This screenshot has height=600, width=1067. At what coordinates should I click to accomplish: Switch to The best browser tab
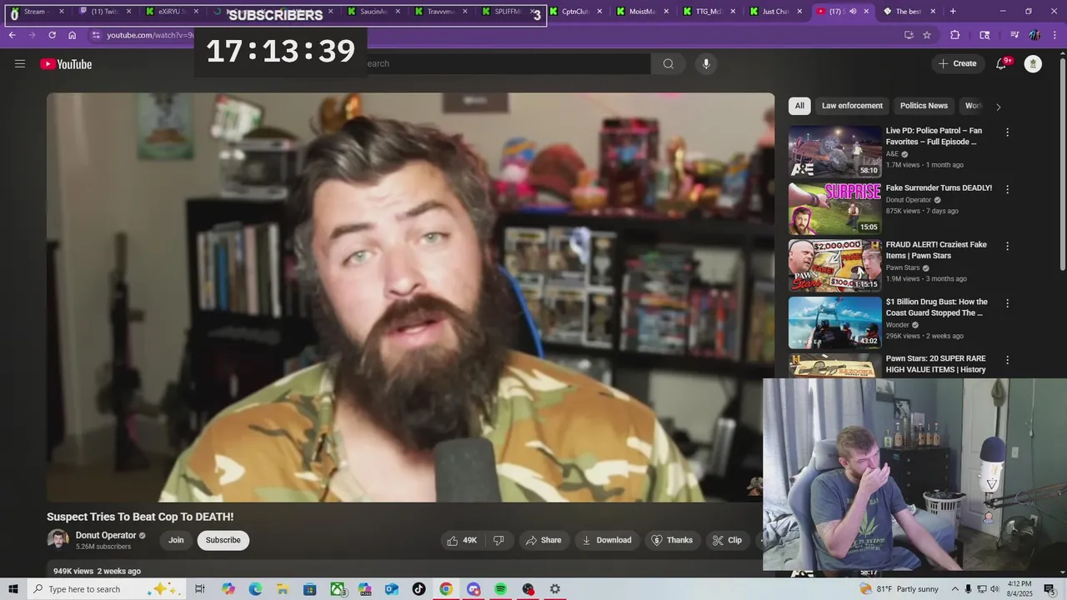pos(909,12)
